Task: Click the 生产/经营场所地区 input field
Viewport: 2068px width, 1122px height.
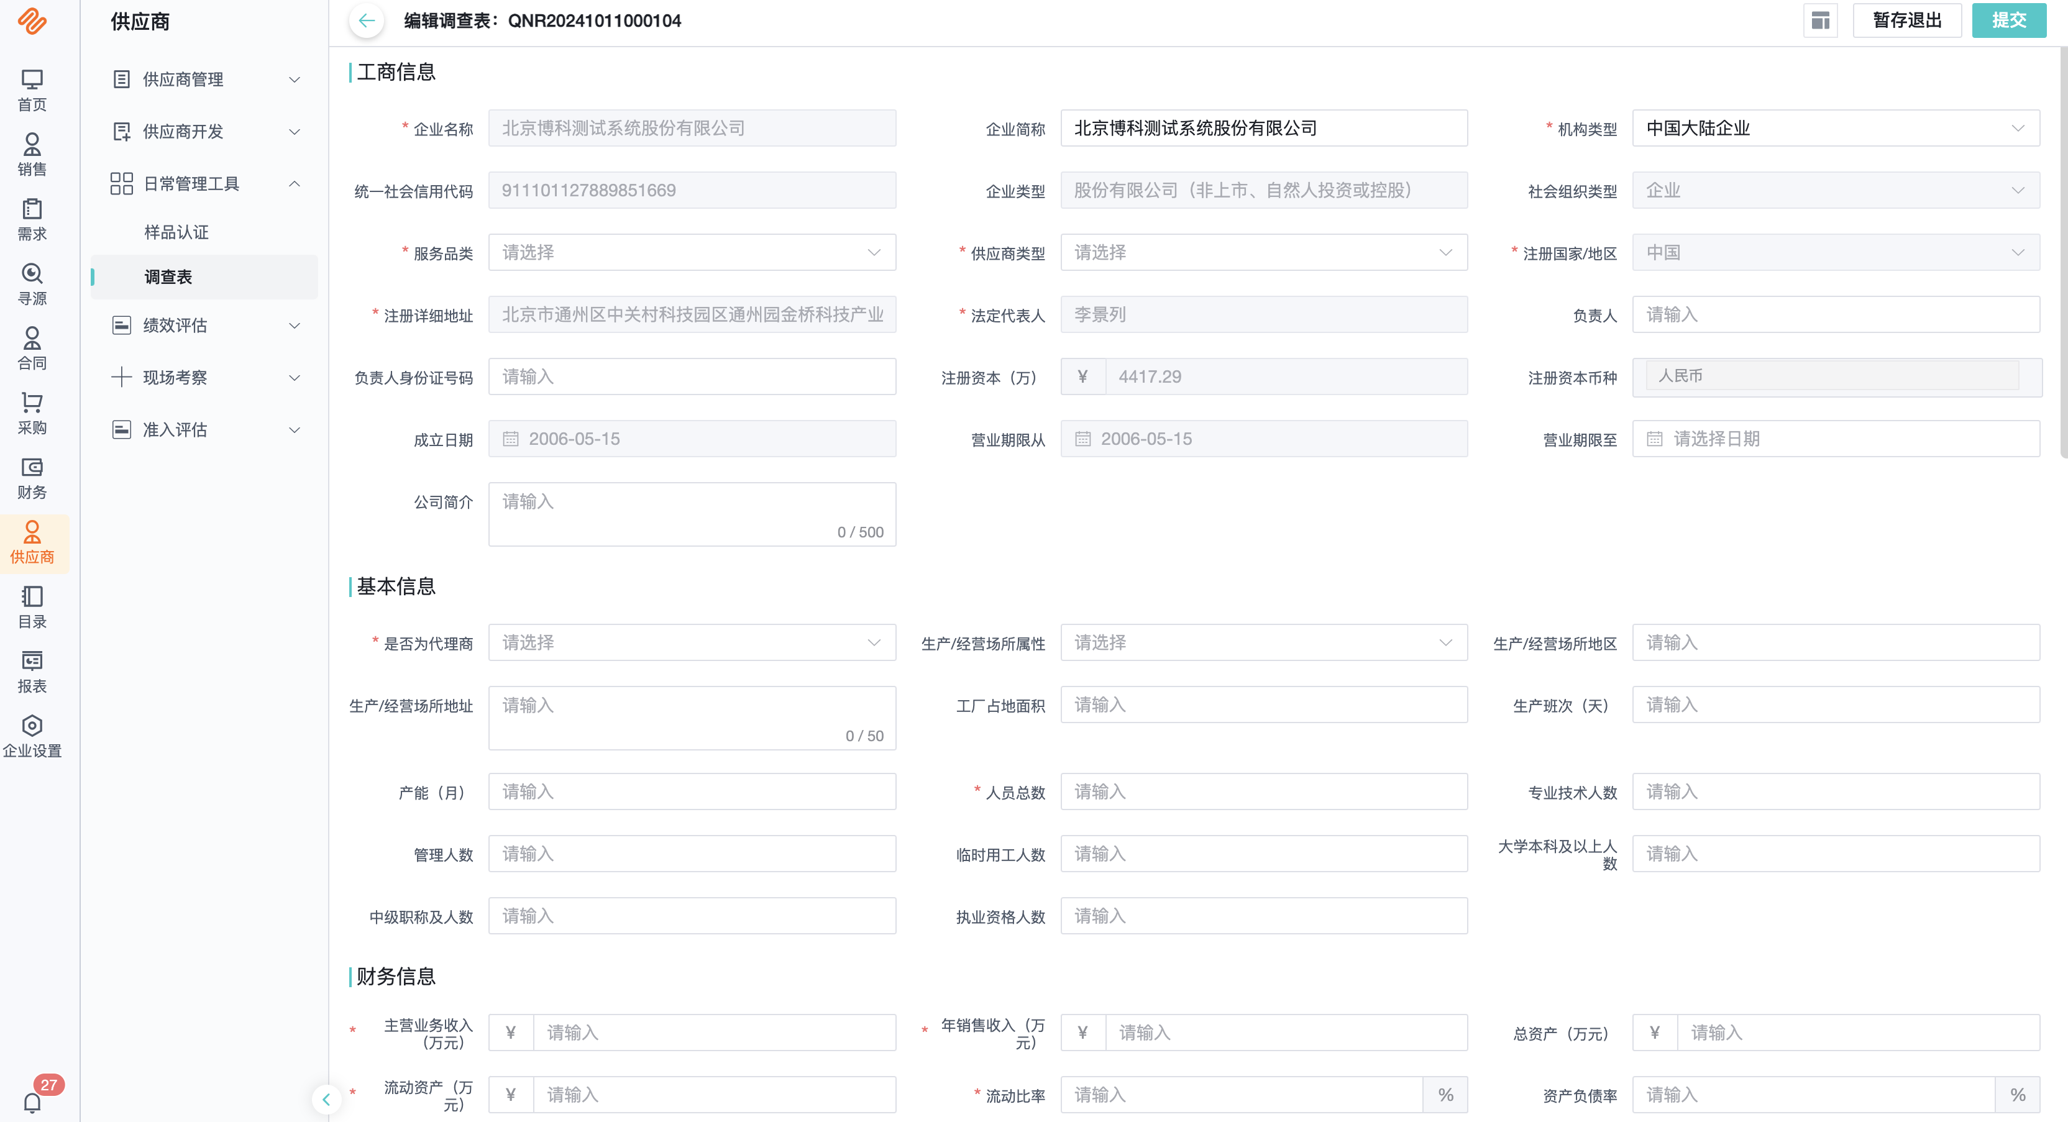Action: click(x=1835, y=643)
